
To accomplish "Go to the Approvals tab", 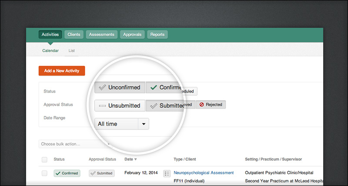I will (x=132, y=35).
